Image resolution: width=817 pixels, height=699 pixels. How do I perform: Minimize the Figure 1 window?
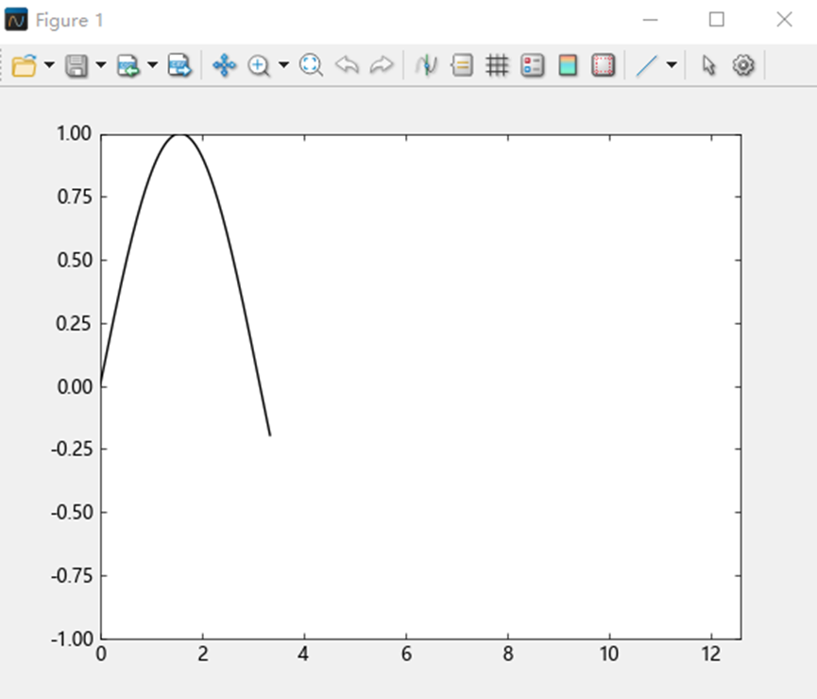tap(650, 20)
